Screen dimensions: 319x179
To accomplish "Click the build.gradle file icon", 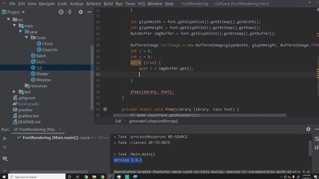I will click(15, 104).
